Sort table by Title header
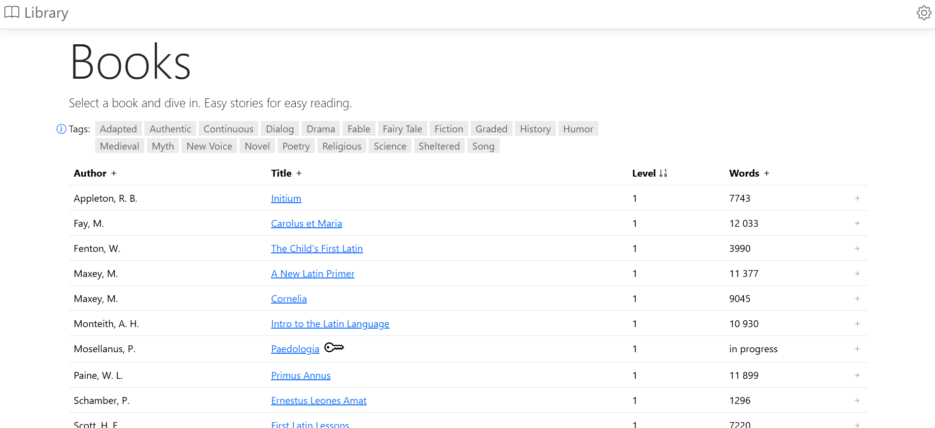Image resolution: width=935 pixels, height=428 pixels. pos(281,173)
